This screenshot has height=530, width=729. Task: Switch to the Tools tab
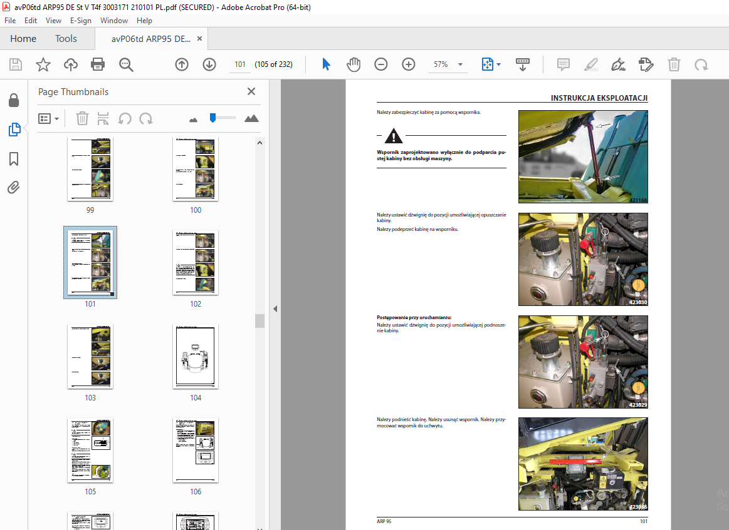pos(66,39)
